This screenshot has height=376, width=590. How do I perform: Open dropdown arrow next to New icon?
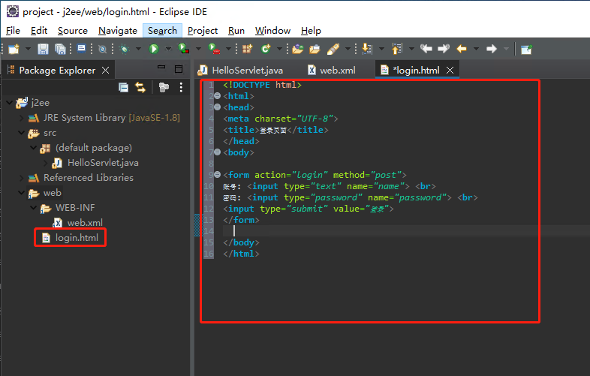click(28, 49)
